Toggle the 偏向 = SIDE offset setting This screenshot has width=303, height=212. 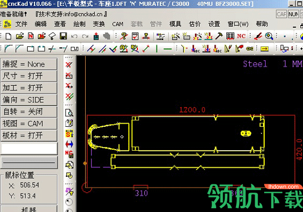29,100
